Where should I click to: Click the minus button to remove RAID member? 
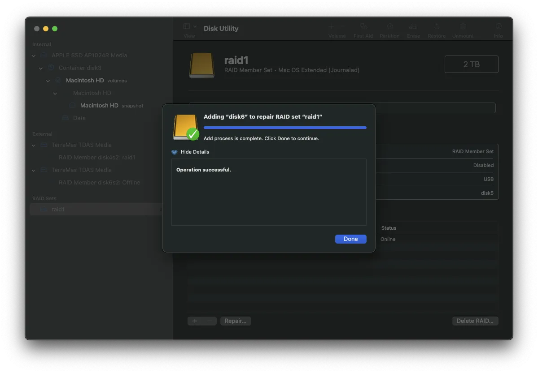(x=209, y=321)
